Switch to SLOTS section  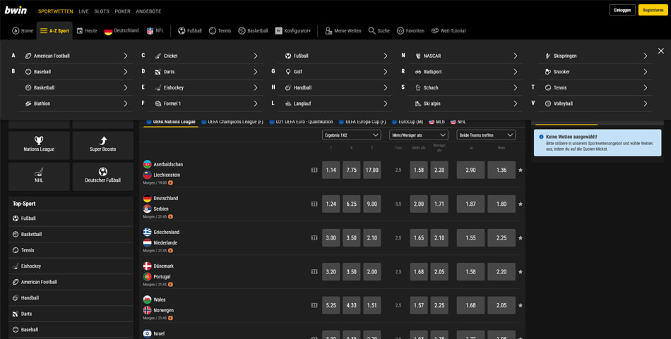point(102,11)
